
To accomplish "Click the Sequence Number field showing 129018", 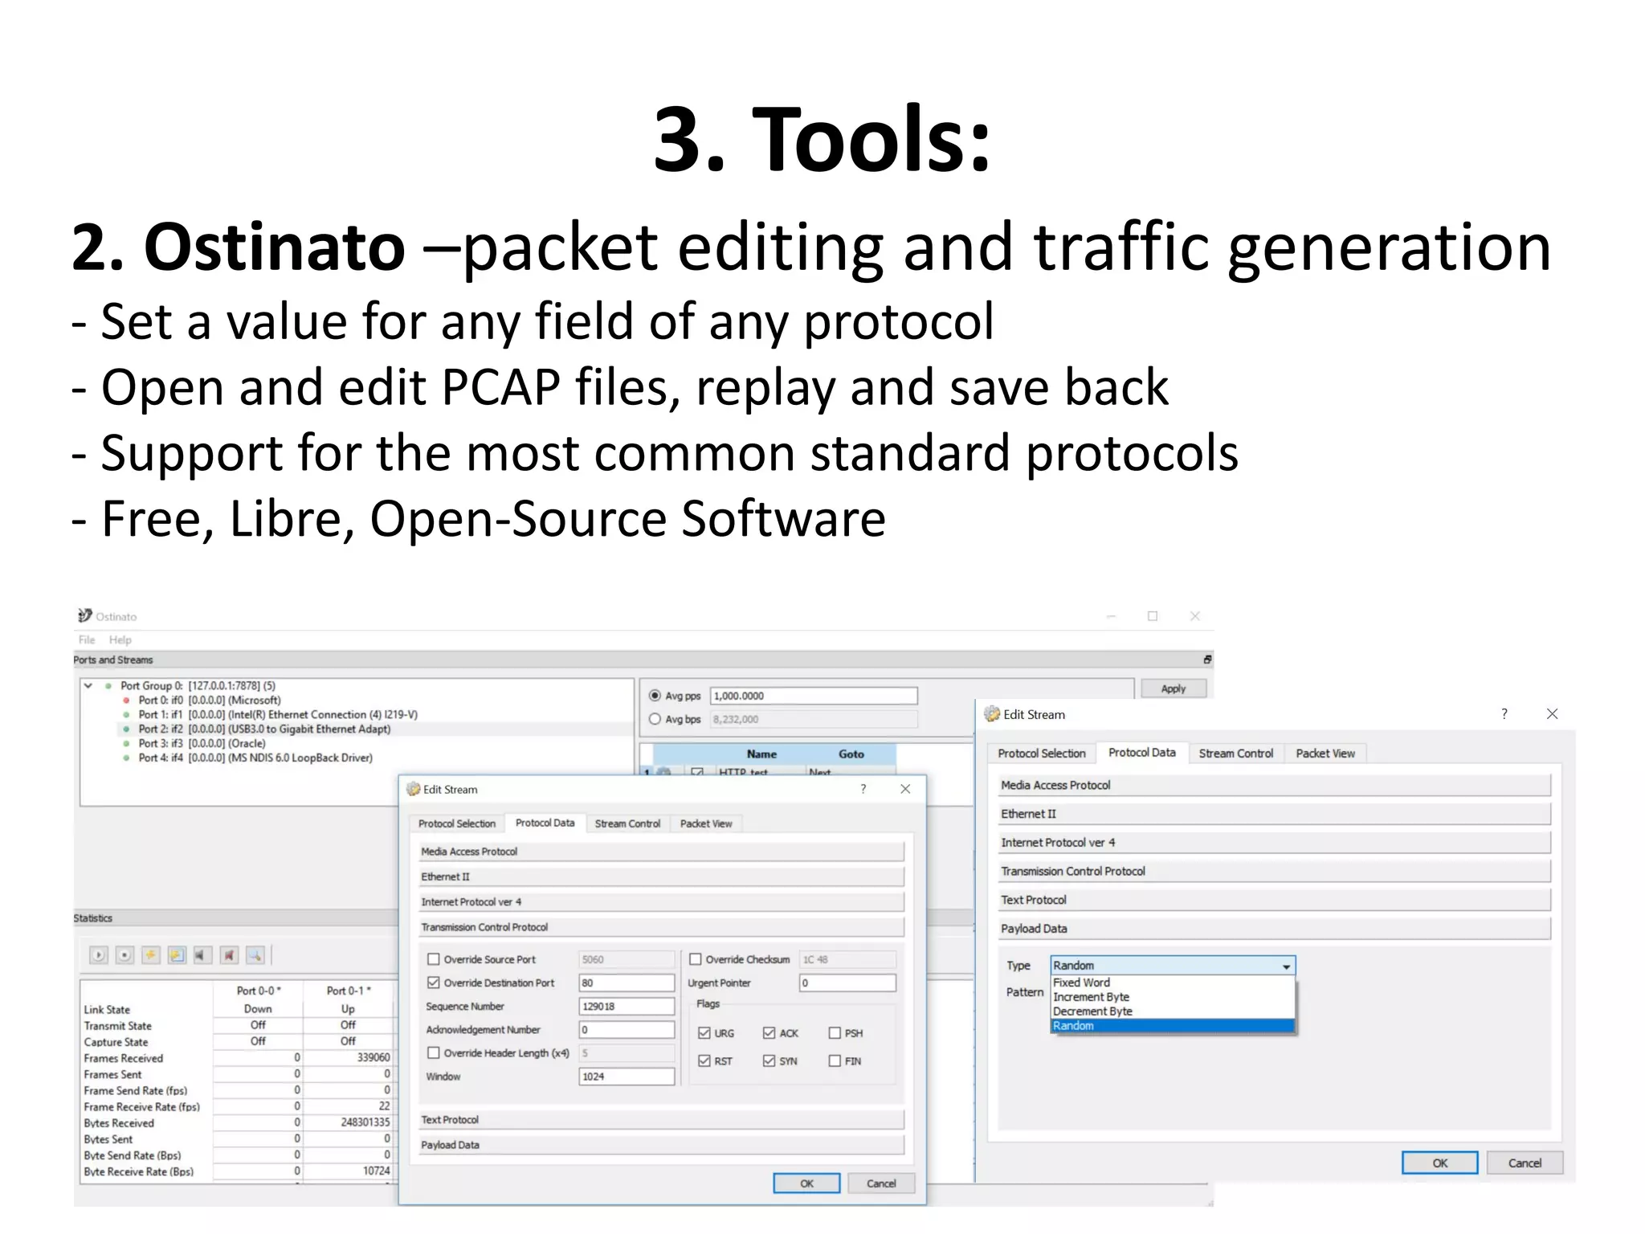I will coord(627,1007).
